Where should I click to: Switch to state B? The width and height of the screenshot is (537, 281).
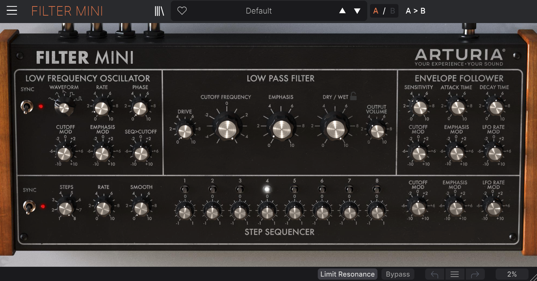(x=393, y=11)
